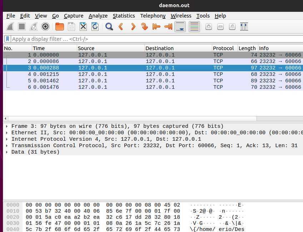This screenshot has width=303, height=232.
Task: Click the packet list horizontal scrollbar
Action: [x=132, y=118]
